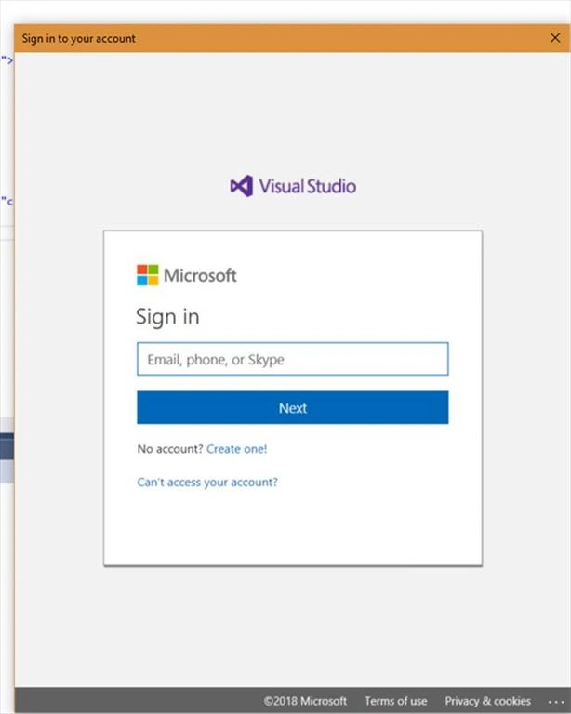Viewport: 571px width, 714px height.
Task: Click the Email, phone, or Skype field
Action: (x=292, y=359)
